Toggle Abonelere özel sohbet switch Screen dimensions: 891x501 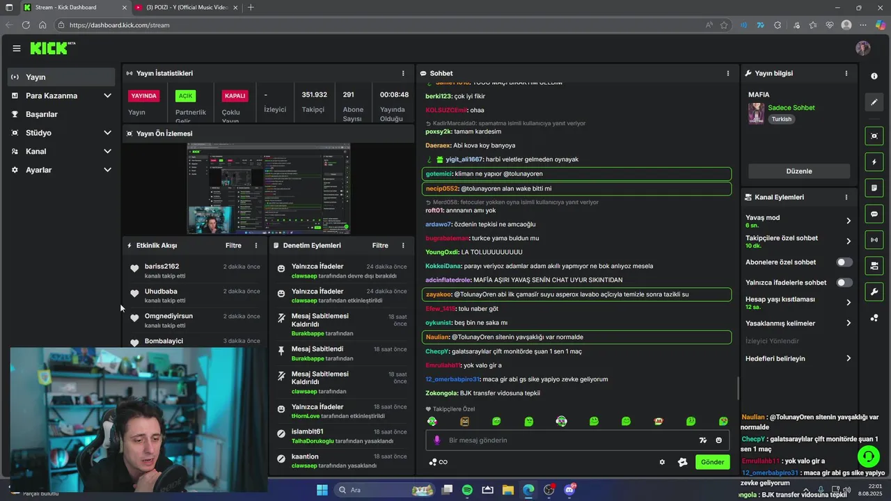point(844,262)
